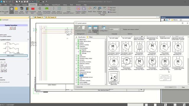Image resolution: width=189 pixels, height=106 pixels.
Task: Click the Align blocks icon
Action: [104, 9]
